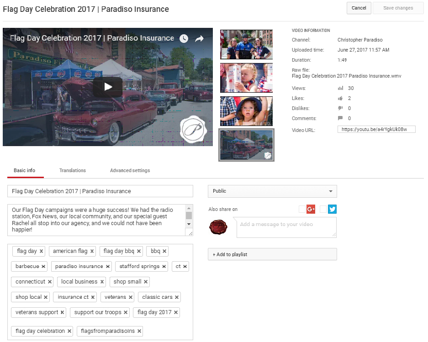Viewport: 428px width, 342px height.
Task: Remove the 'insurance ct' tag
Action: (93, 297)
